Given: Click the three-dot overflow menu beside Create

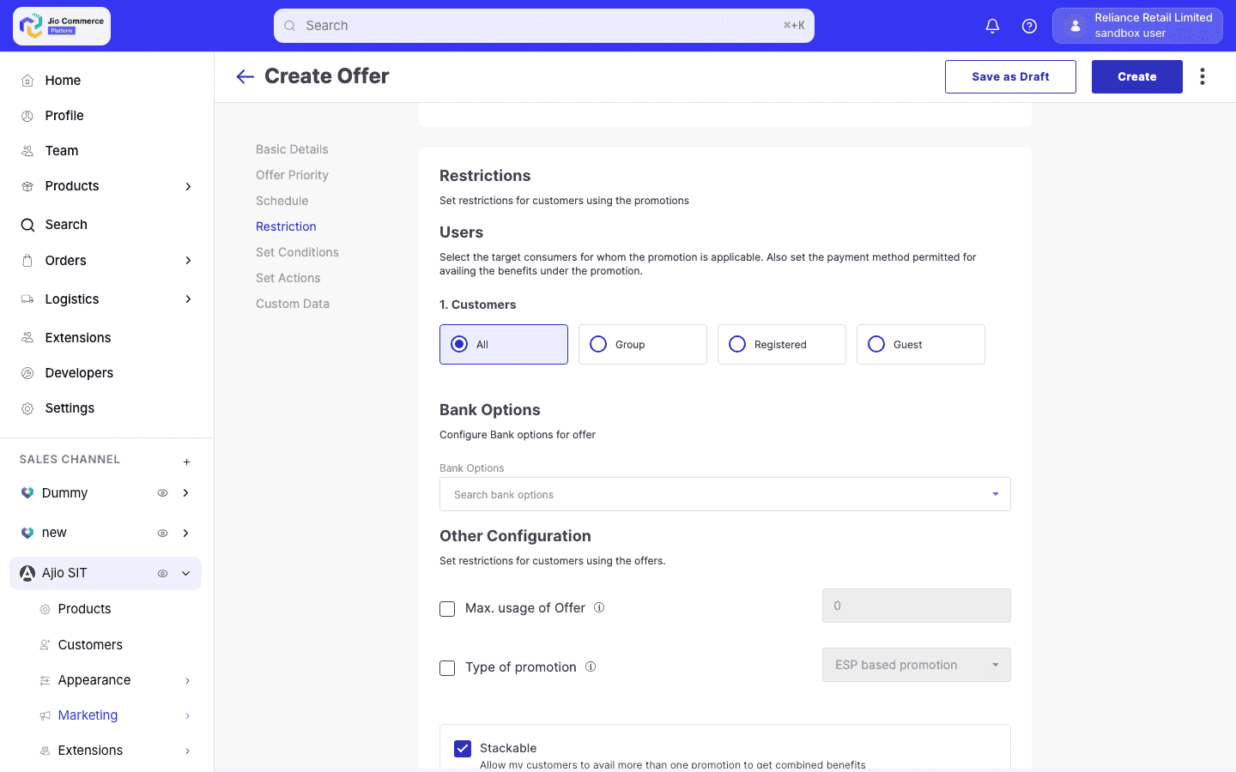Looking at the screenshot, I should click(x=1202, y=76).
